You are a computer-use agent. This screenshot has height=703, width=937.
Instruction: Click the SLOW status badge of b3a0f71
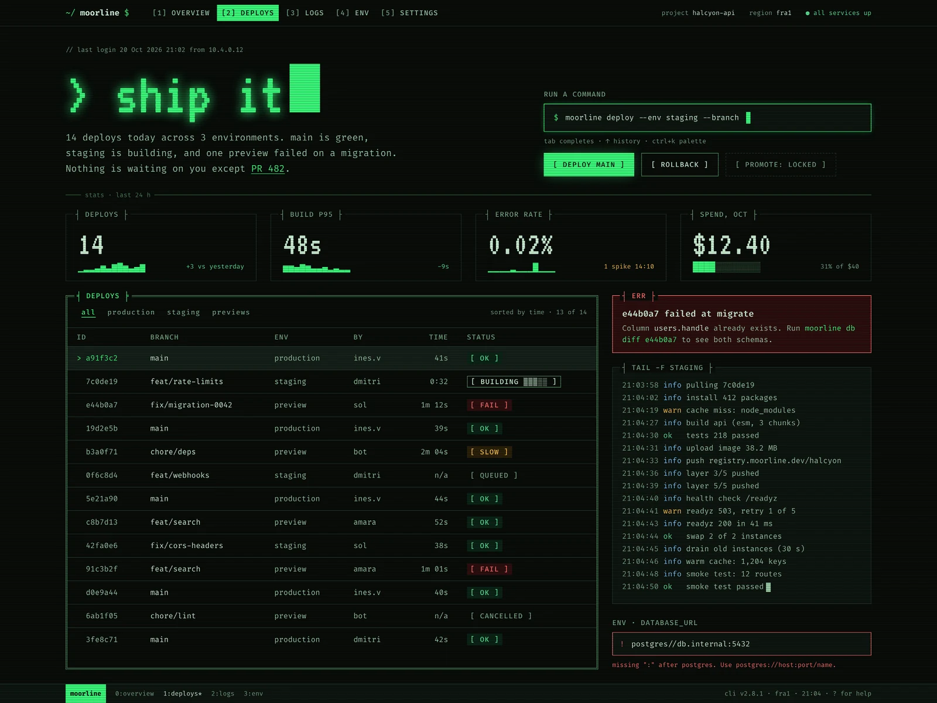pos(489,452)
